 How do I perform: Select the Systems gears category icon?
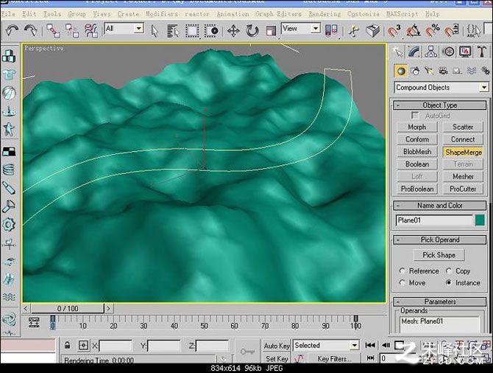point(486,71)
